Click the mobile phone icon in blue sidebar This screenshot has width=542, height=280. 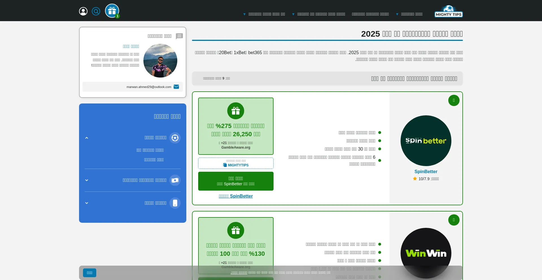tap(175, 203)
